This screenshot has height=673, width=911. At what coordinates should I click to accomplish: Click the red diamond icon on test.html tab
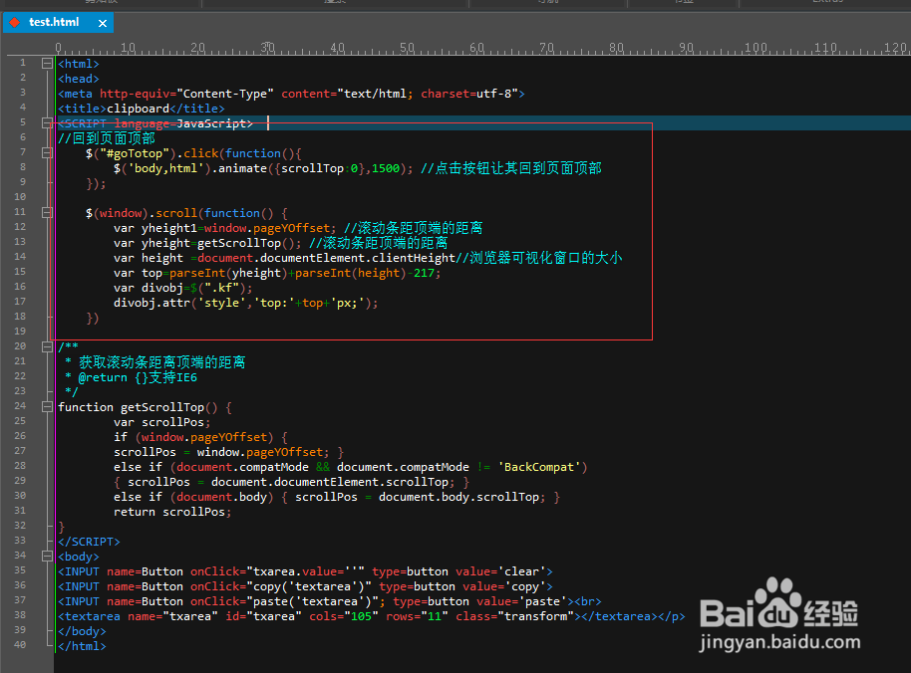coord(15,22)
